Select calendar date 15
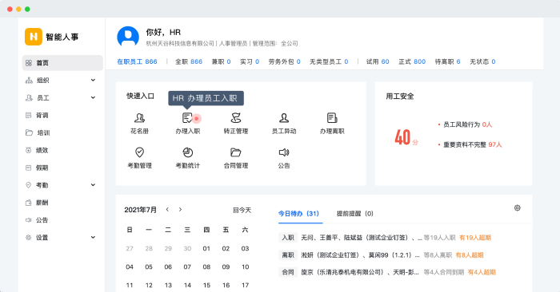This screenshot has height=292, width=560. pos(206,286)
